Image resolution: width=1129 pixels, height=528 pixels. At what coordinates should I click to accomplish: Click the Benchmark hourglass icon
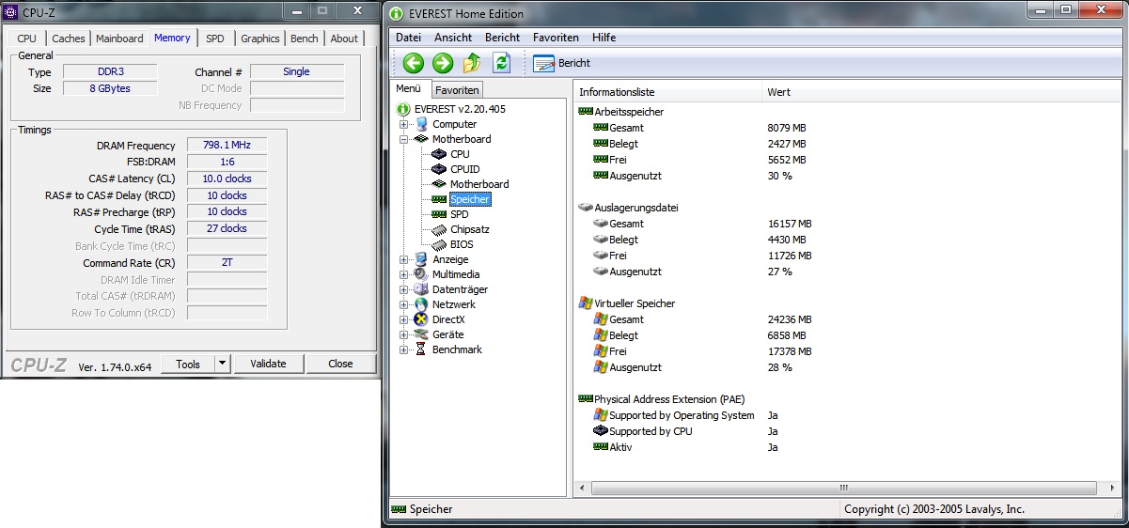click(421, 349)
